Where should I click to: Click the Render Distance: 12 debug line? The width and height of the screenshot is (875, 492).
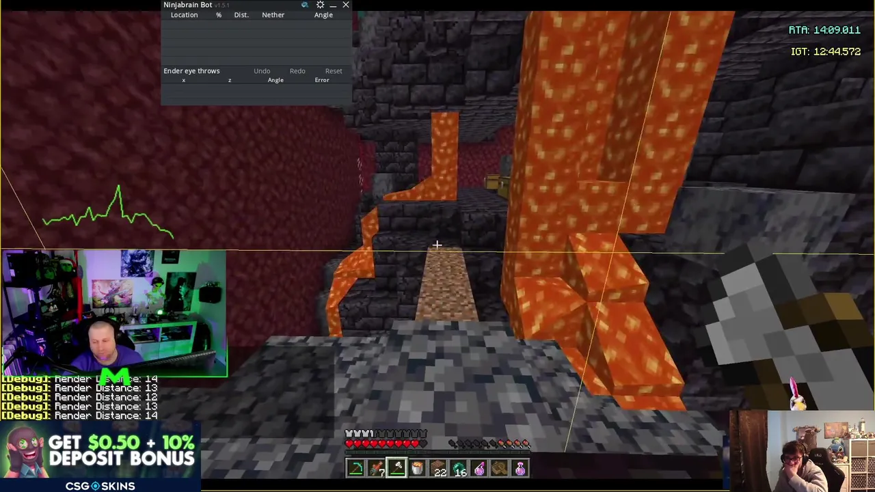coord(79,397)
